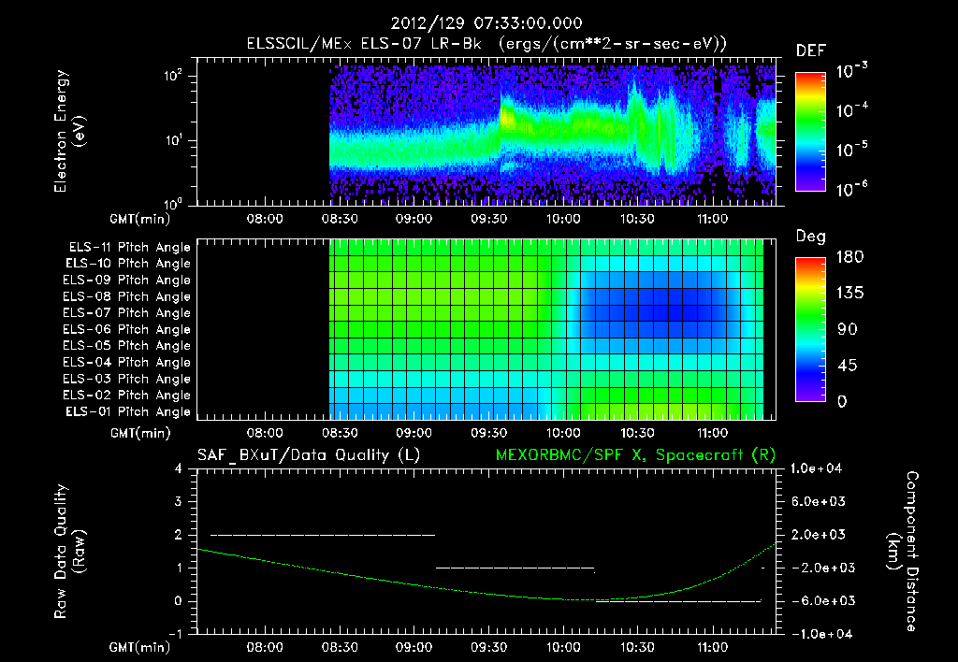The image size is (958, 662).
Task: Click the 180 value on the Deg scale
Action: [849, 257]
